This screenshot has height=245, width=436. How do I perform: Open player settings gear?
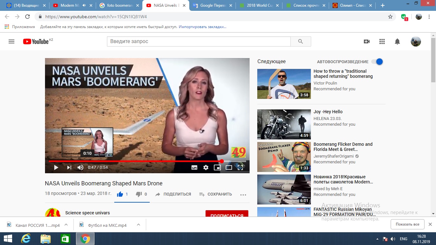[x=206, y=167]
